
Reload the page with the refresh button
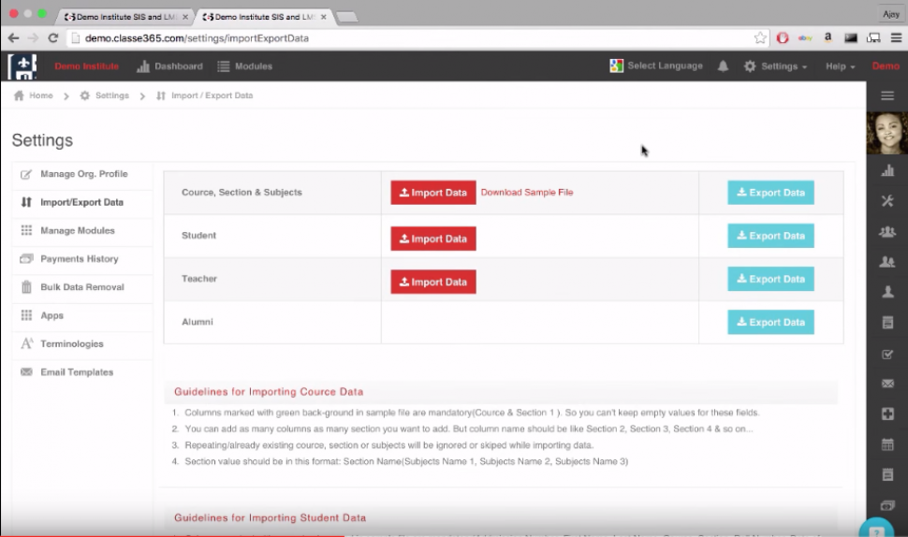(x=53, y=38)
